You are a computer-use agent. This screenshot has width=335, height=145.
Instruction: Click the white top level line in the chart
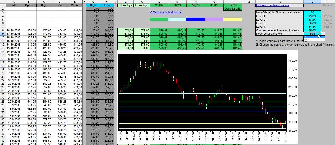tap(202, 93)
